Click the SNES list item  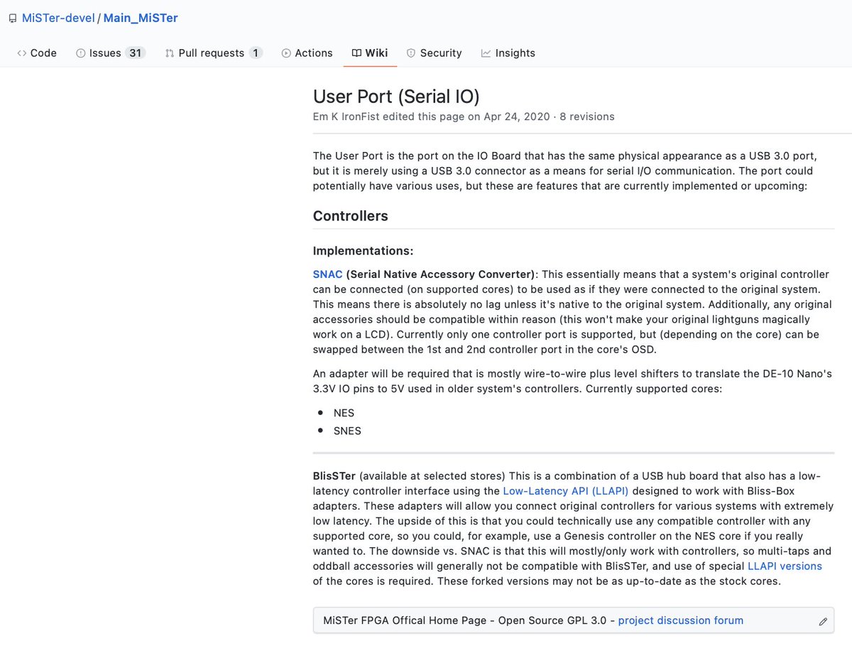pyautogui.click(x=347, y=431)
